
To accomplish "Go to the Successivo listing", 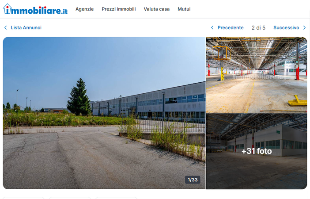I will pyautogui.click(x=286, y=28).
